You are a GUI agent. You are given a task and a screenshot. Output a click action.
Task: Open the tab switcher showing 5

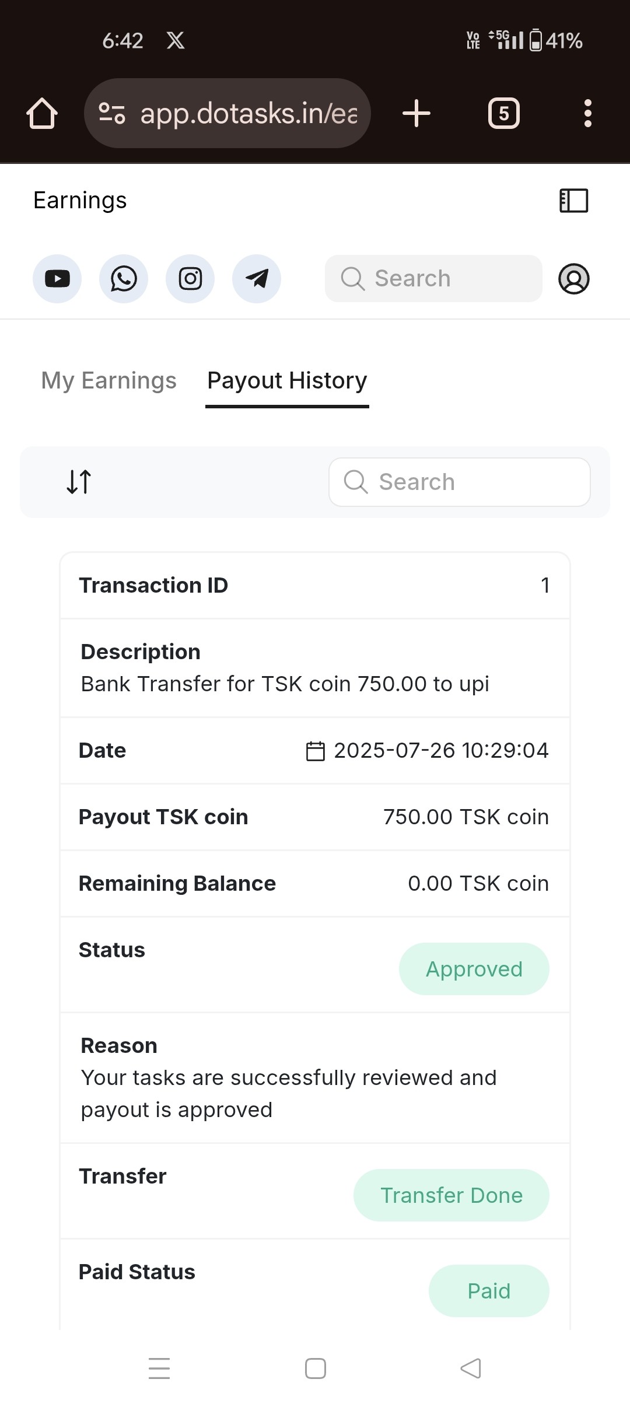(x=504, y=113)
